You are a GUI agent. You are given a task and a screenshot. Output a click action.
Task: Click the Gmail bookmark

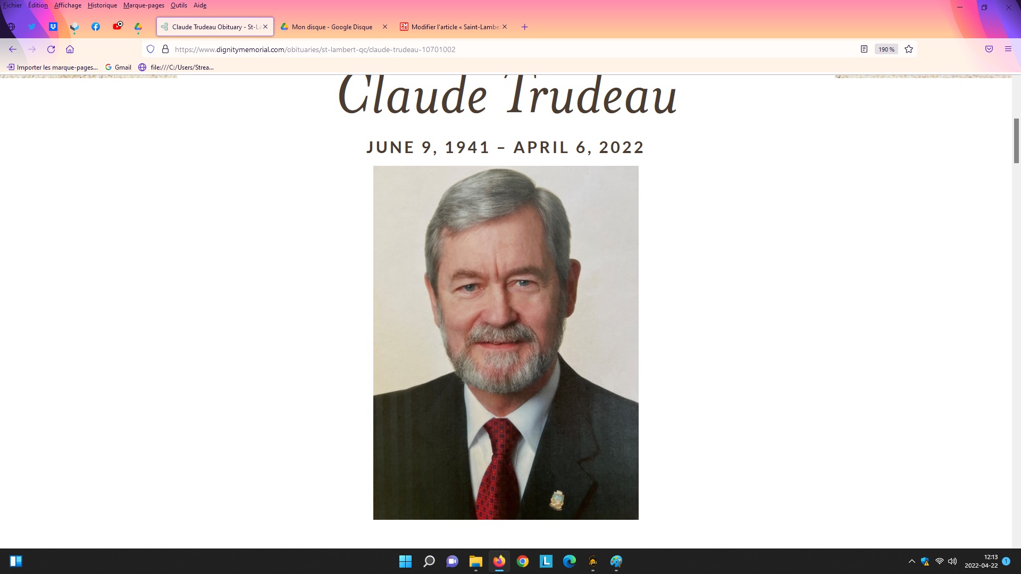coord(119,67)
